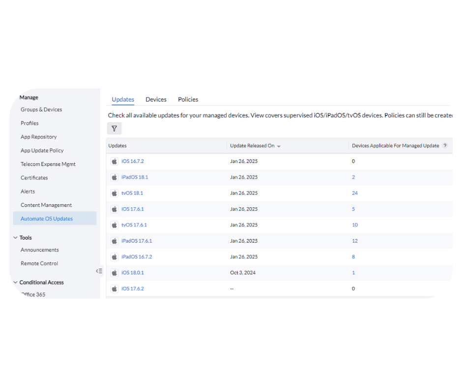Collapse the Conditional Access section chevron
This screenshot has width=462, height=387.
15,282
